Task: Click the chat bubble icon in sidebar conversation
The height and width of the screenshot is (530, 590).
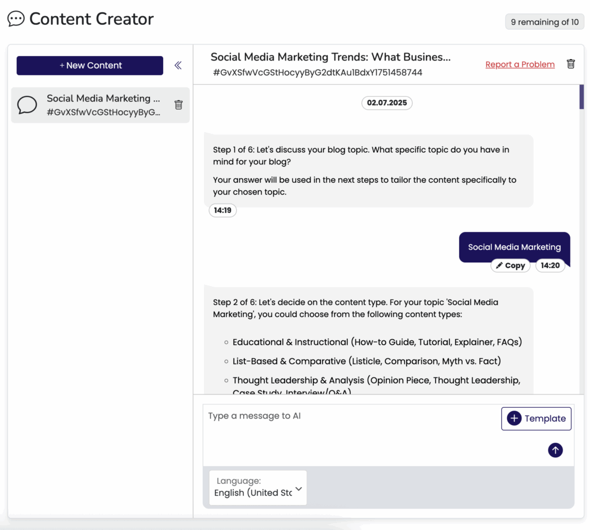Action: pyautogui.click(x=27, y=105)
